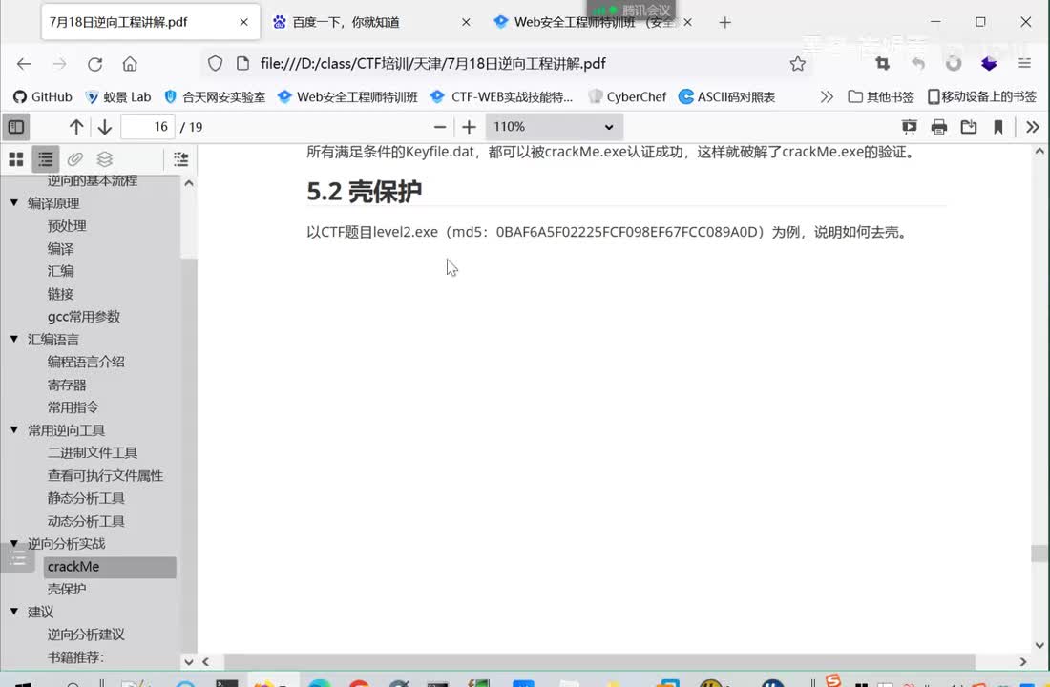The image size is (1050, 687).
Task: Open 移动设备上的书签 folder
Action: click(981, 97)
